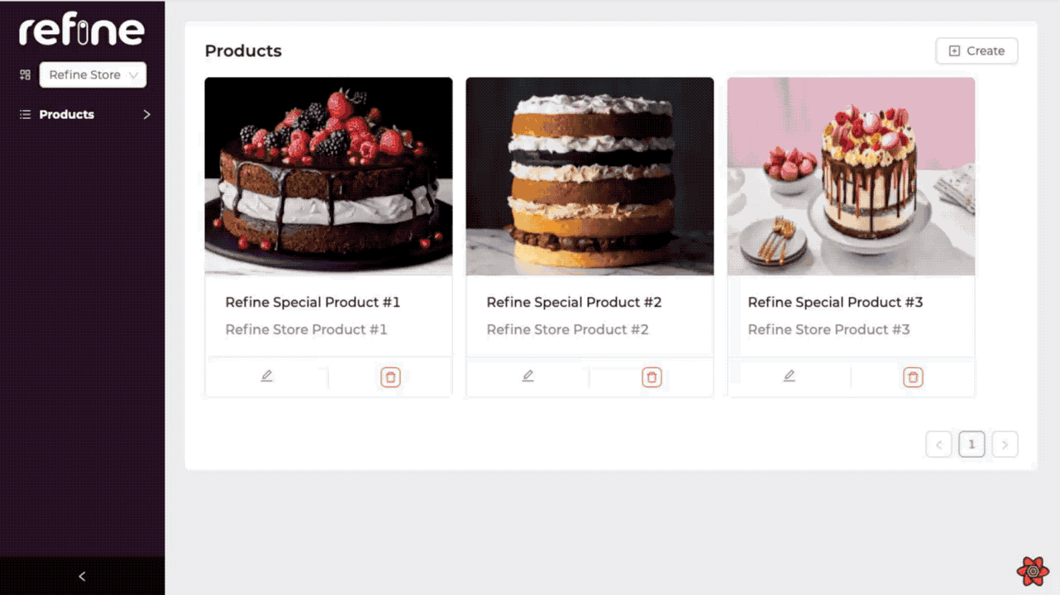Open the chocolate berry cake thumbnail
The width and height of the screenshot is (1060, 595).
coord(328,176)
